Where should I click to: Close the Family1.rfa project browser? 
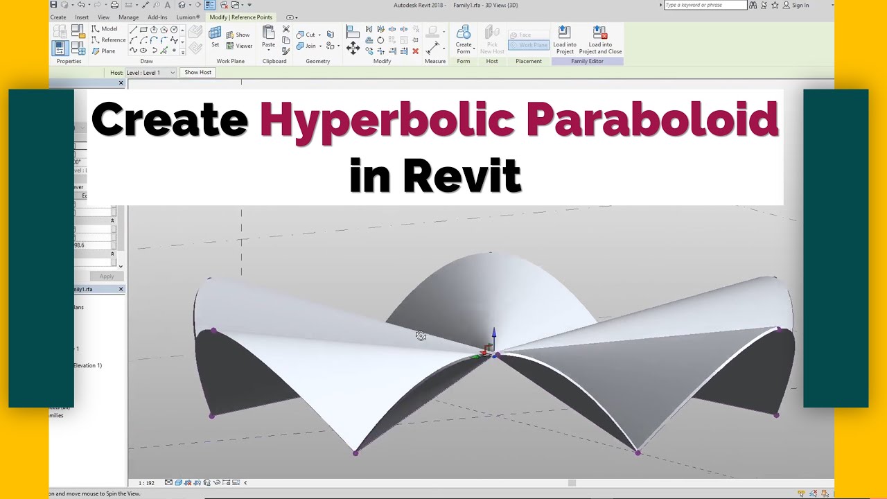(x=121, y=289)
